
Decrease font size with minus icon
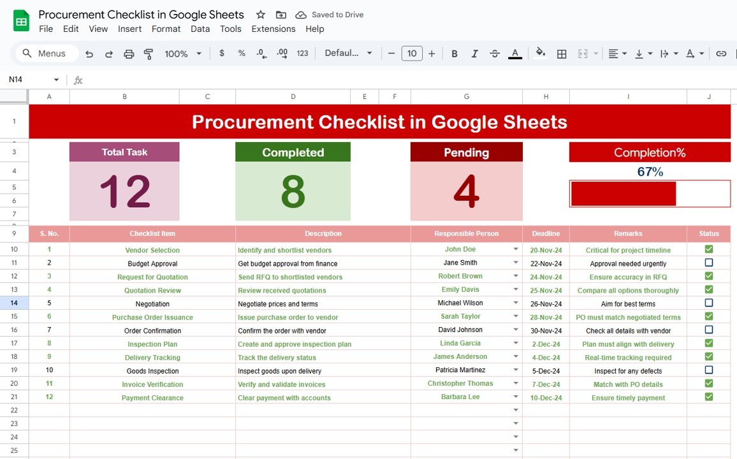391,54
